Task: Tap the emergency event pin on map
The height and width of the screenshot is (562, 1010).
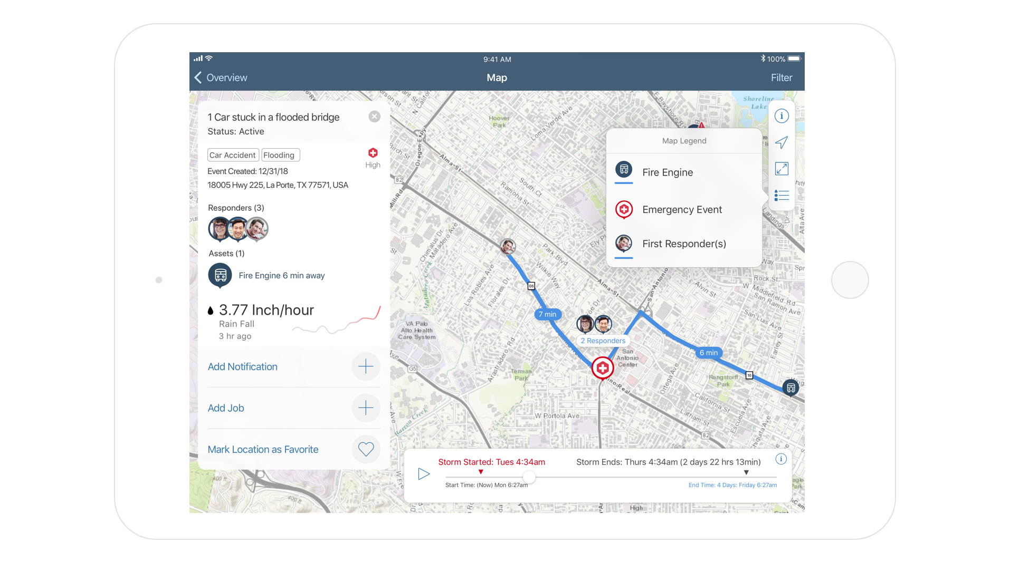Action: (602, 369)
